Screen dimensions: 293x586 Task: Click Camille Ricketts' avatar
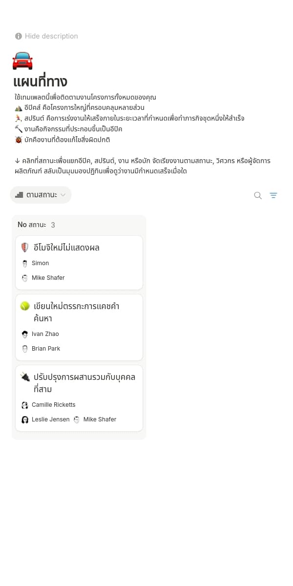[x=25, y=405]
